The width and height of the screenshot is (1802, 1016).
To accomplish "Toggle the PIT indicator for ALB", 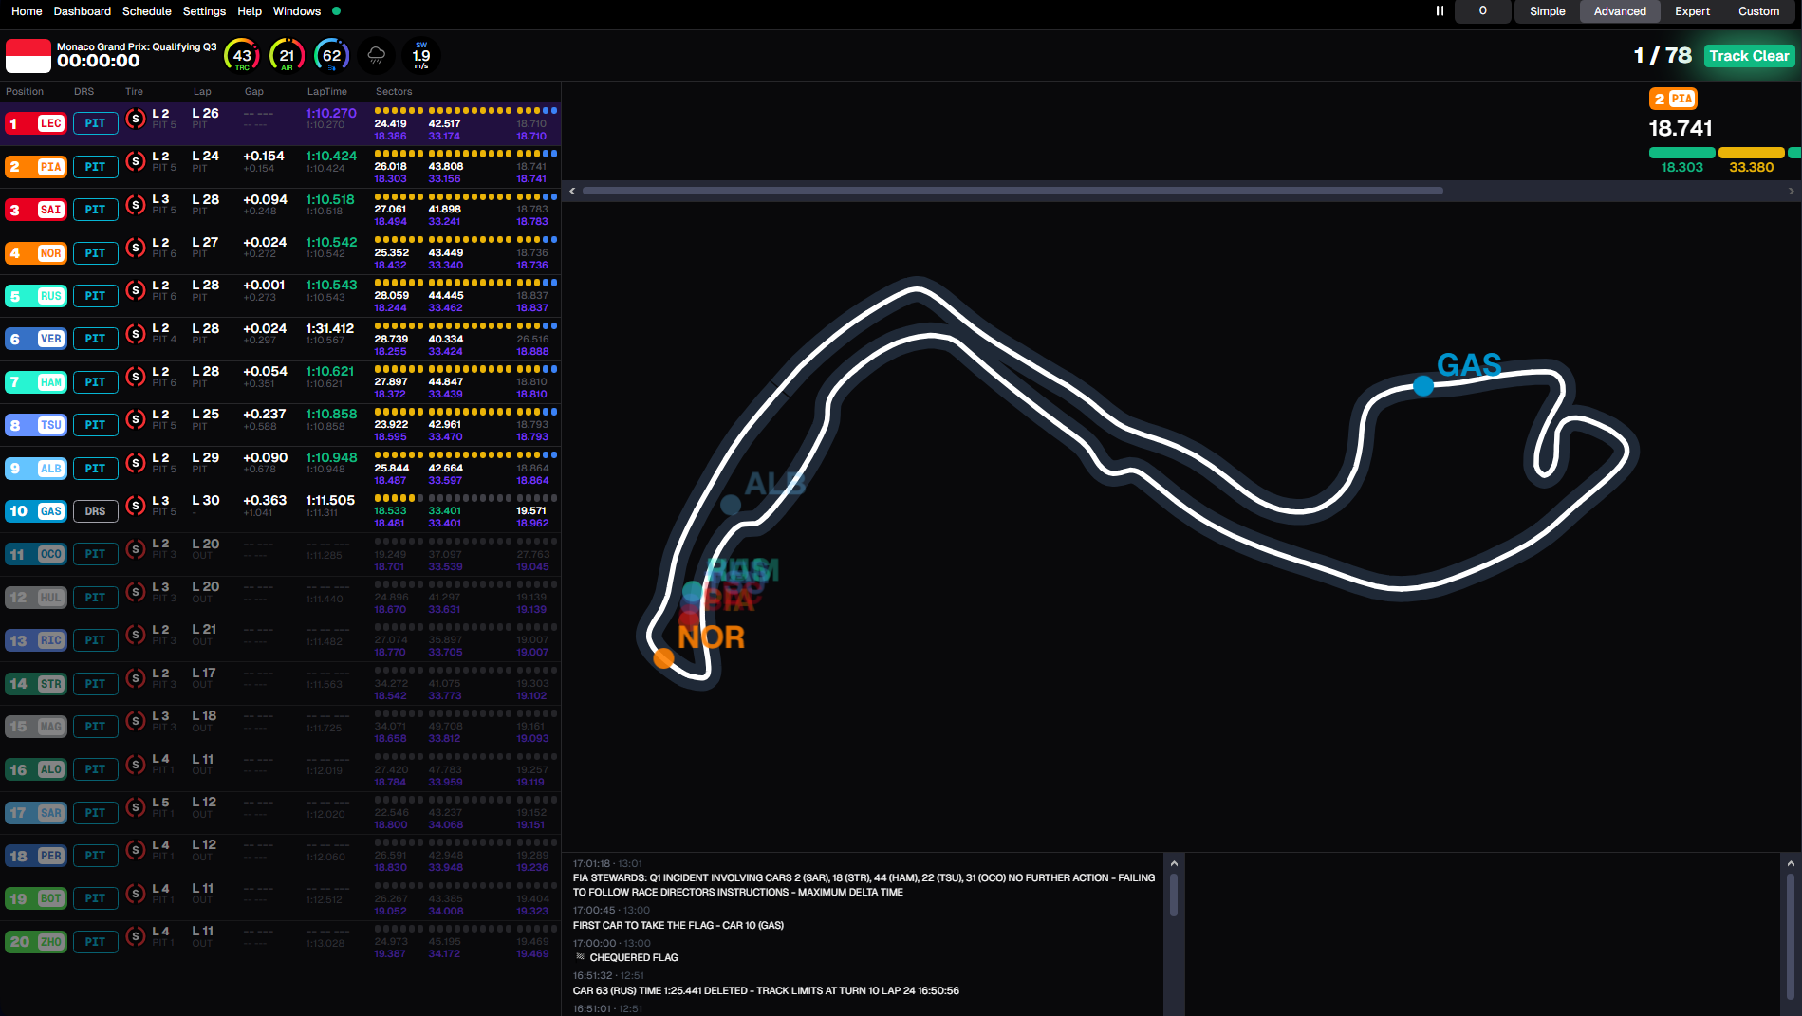I will pyautogui.click(x=95, y=469).
